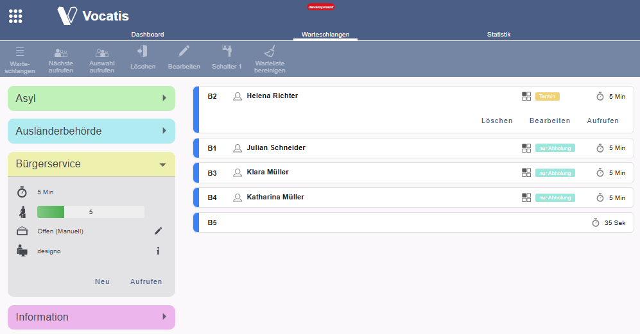Image resolution: width=640 pixels, height=334 pixels.
Task: Open the Ausländerbehörde queue header
Action: click(x=91, y=131)
